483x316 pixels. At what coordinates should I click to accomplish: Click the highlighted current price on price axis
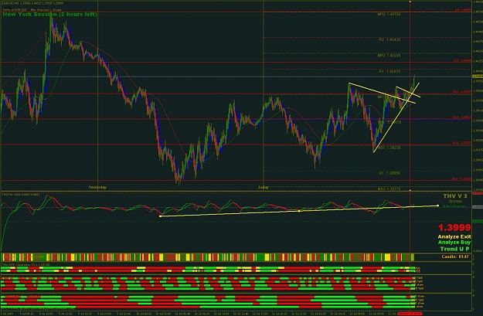pos(478,76)
